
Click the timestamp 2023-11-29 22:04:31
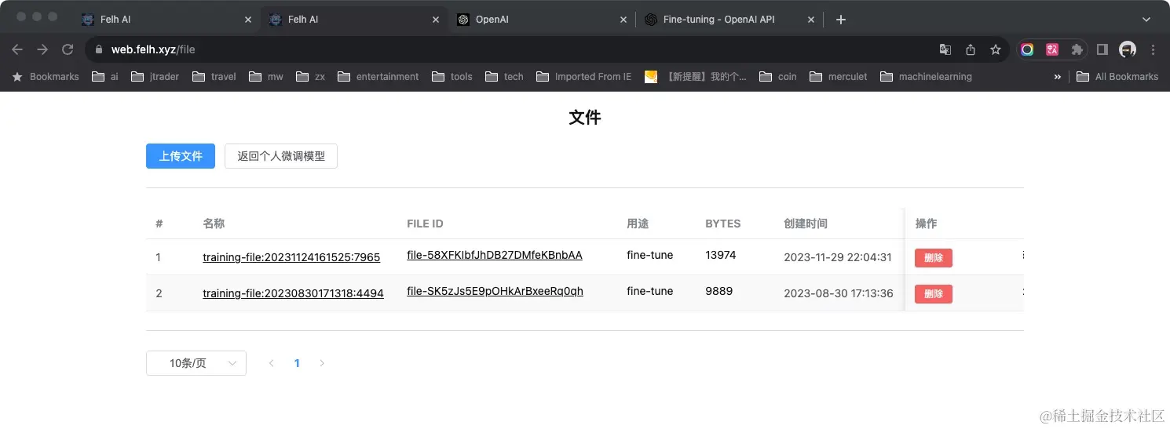838,257
